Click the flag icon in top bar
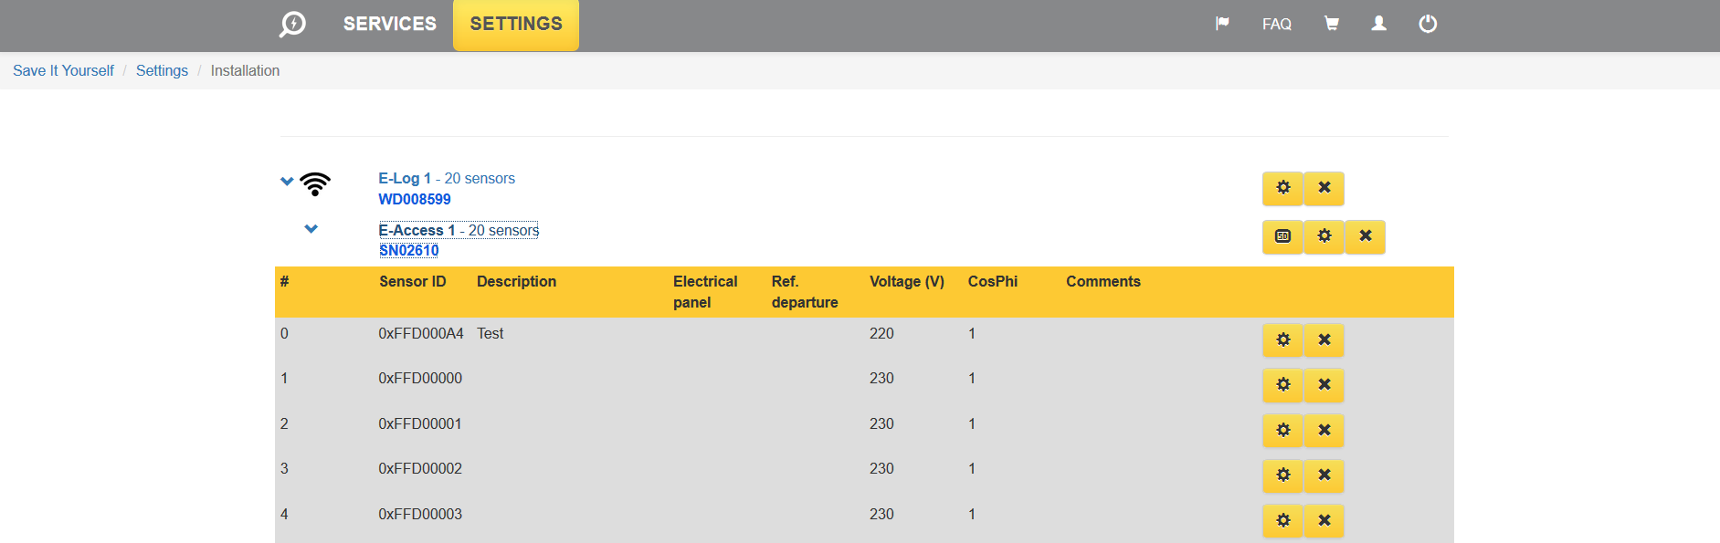This screenshot has width=1720, height=543. click(1222, 24)
